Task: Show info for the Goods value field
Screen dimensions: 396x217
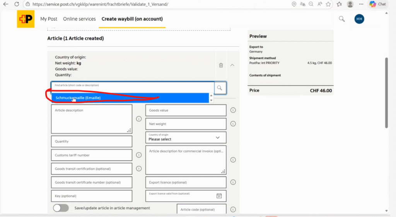Action: click(x=233, y=110)
